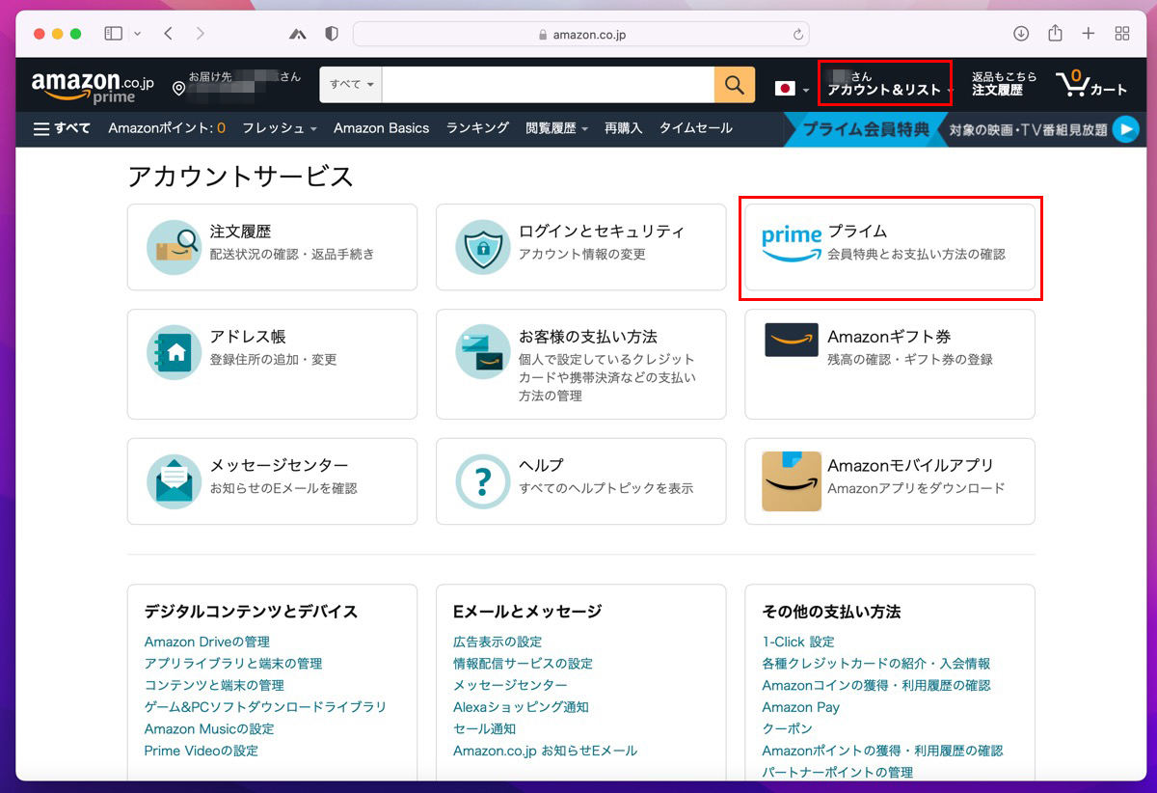Image resolution: width=1157 pixels, height=793 pixels.
Task: Open a new tab with plus icon
Action: pyautogui.click(x=1089, y=34)
